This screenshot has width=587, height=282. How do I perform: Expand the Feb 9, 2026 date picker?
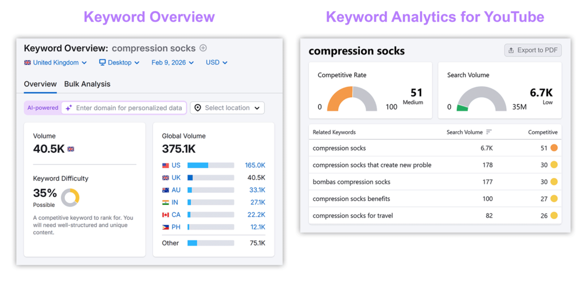coord(173,63)
